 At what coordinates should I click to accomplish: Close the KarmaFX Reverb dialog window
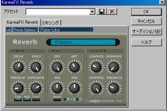click(x=162, y=2)
